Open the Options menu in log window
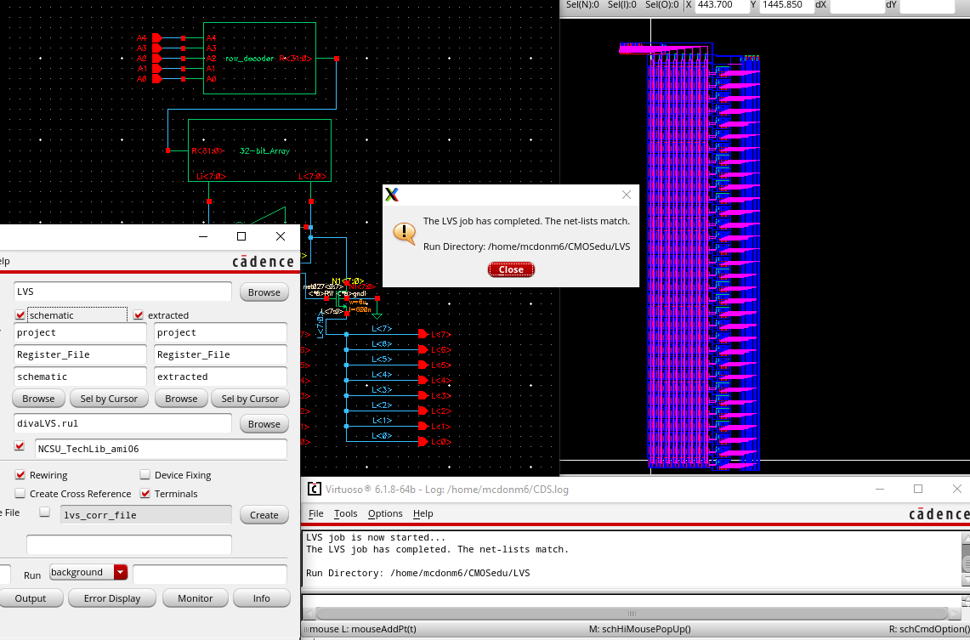970x640 pixels. tap(385, 513)
